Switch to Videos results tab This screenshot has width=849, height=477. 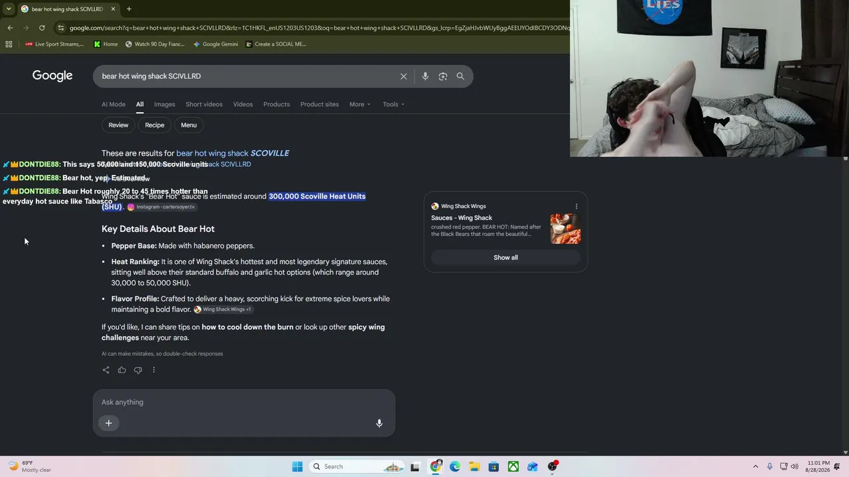pyautogui.click(x=243, y=104)
